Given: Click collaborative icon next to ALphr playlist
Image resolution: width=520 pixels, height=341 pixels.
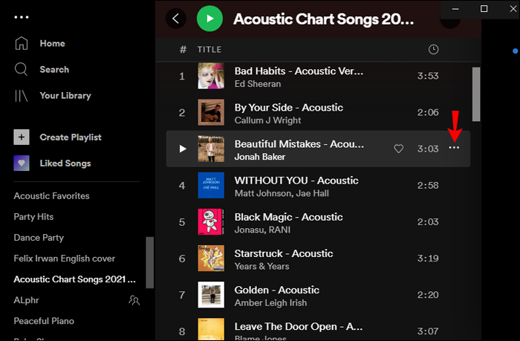Looking at the screenshot, I should click(x=134, y=300).
